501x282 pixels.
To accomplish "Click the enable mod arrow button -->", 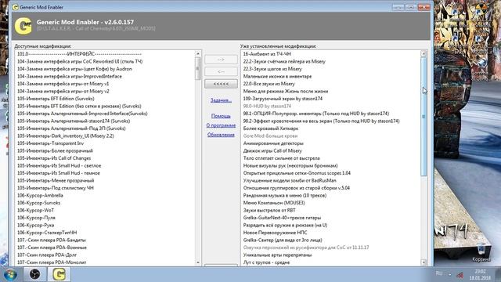I will point(221,60).
